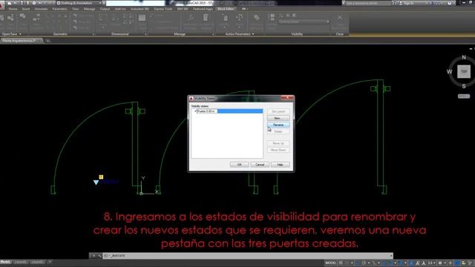The height and width of the screenshot is (267, 475).
Task: Close the Visibility States dialog
Action: click(x=287, y=98)
